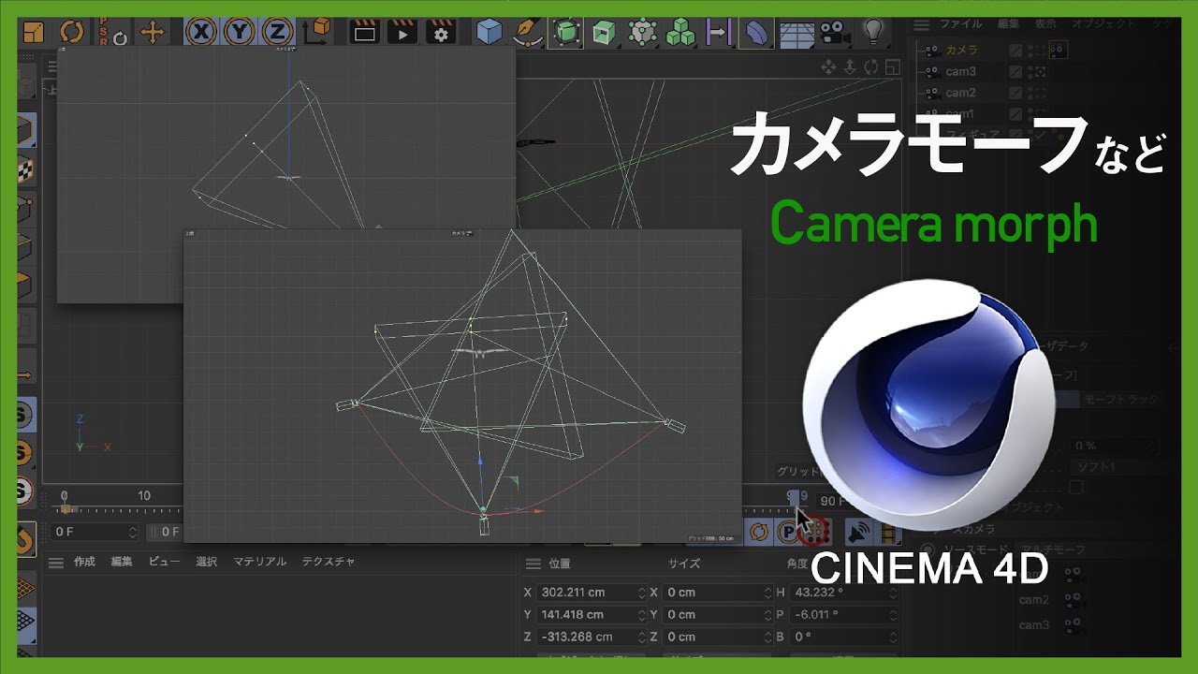Image resolution: width=1198 pixels, height=674 pixels.
Task: Render to Picture Viewer play clapperboard
Action: click(402, 33)
